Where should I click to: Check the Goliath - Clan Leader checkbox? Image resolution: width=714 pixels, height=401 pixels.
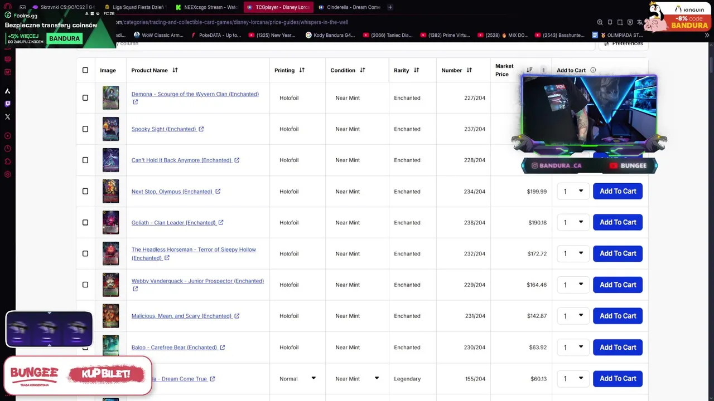85,222
